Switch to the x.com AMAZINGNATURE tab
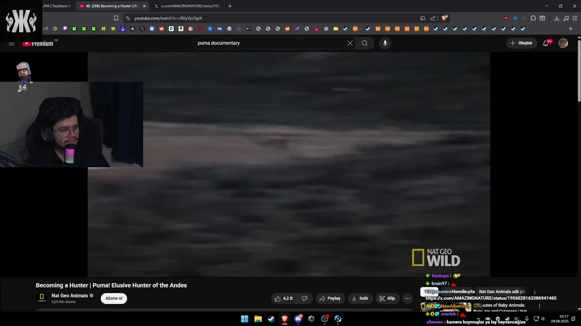The width and height of the screenshot is (581, 326). [x=187, y=6]
